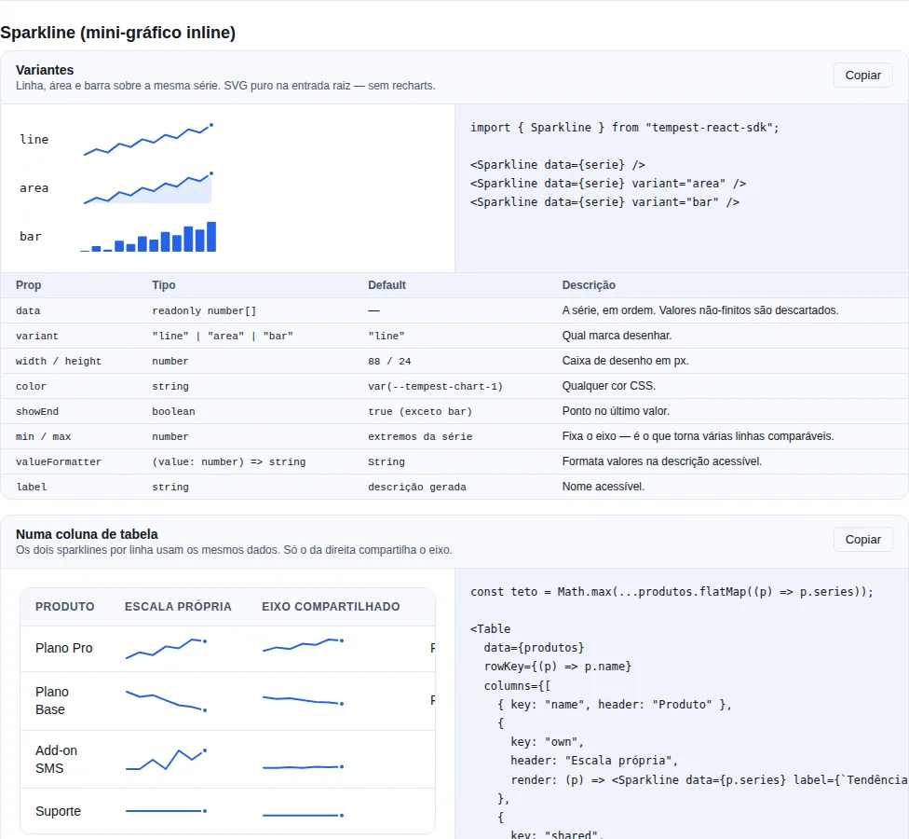Click the readonly number[] type cell

click(204, 310)
